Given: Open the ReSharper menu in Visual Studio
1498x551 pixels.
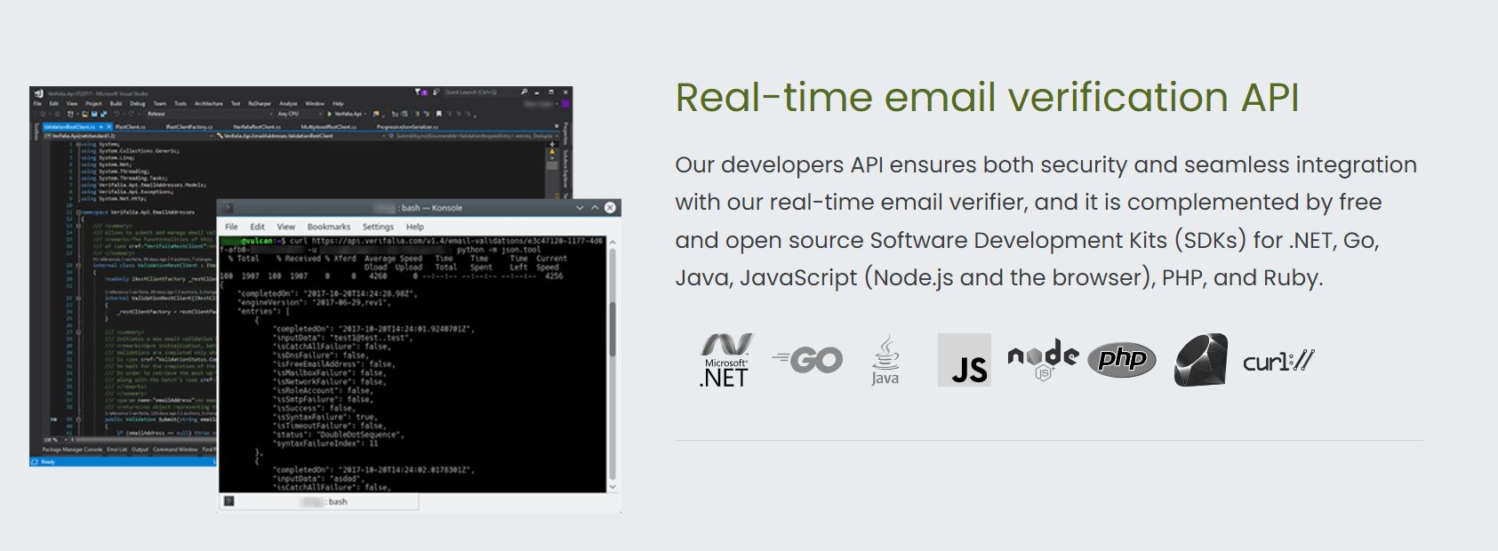Looking at the screenshot, I should (260, 103).
